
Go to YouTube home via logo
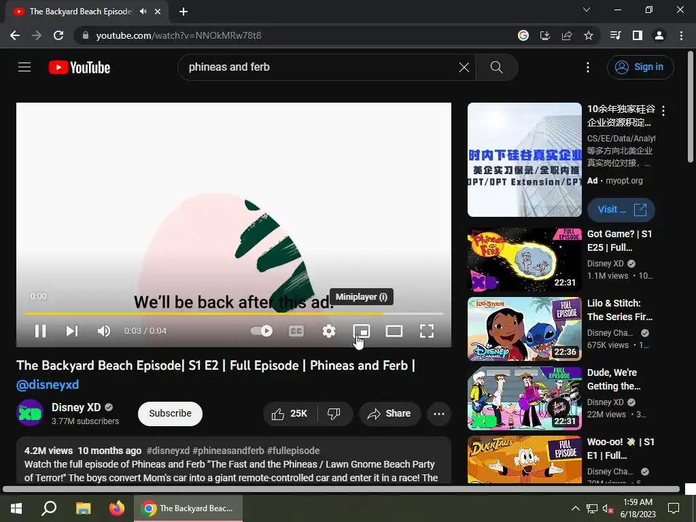click(80, 67)
